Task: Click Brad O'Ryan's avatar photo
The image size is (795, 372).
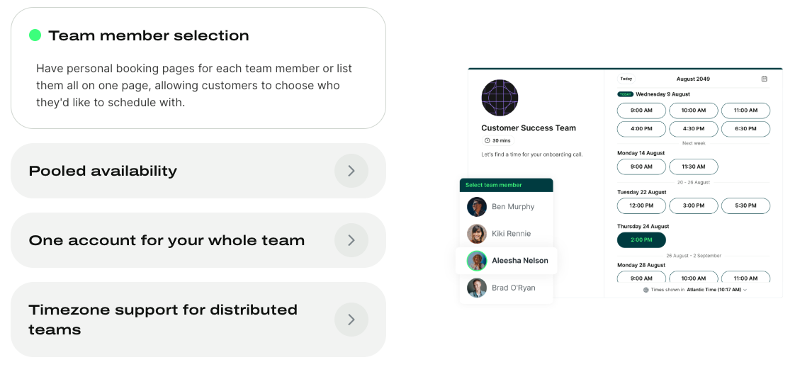Action: (x=477, y=288)
